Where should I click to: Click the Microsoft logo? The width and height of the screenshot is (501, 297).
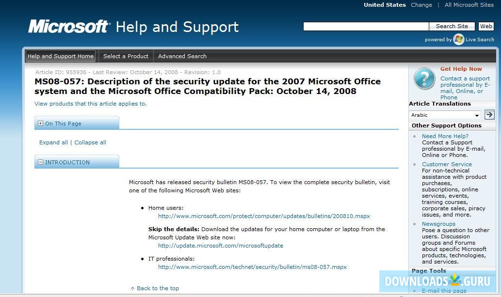pos(68,26)
